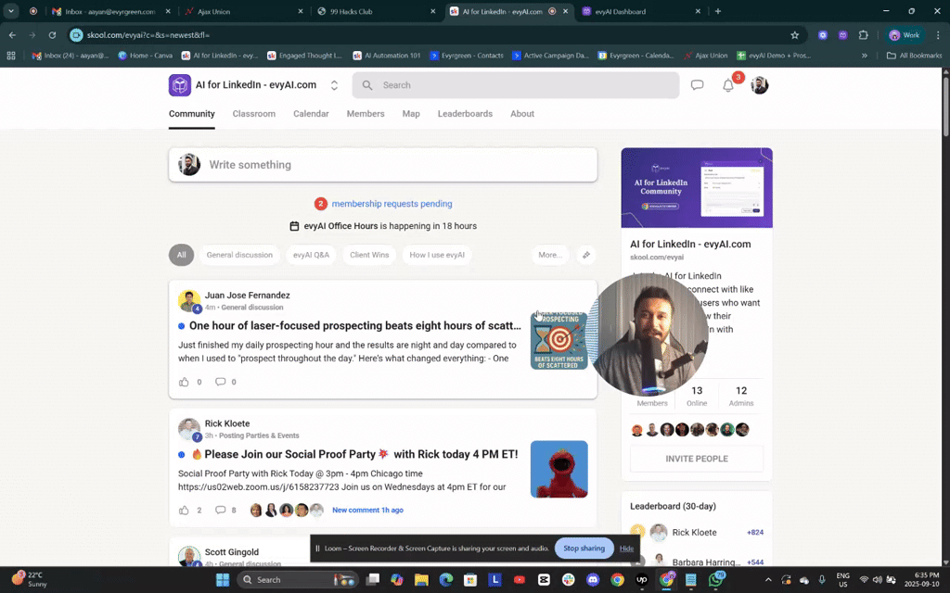Reload the page in Chrome
This screenshot has width=950, height=593.
(x=52, y=35)
